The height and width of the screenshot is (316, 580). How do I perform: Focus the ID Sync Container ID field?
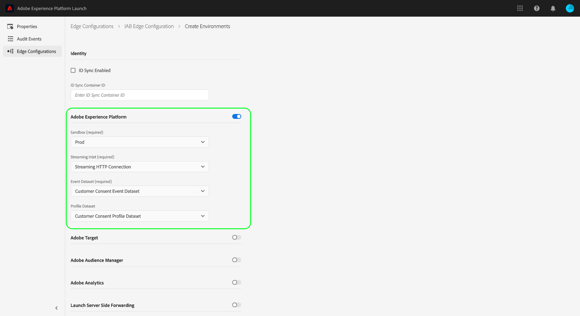pos(140,95)
